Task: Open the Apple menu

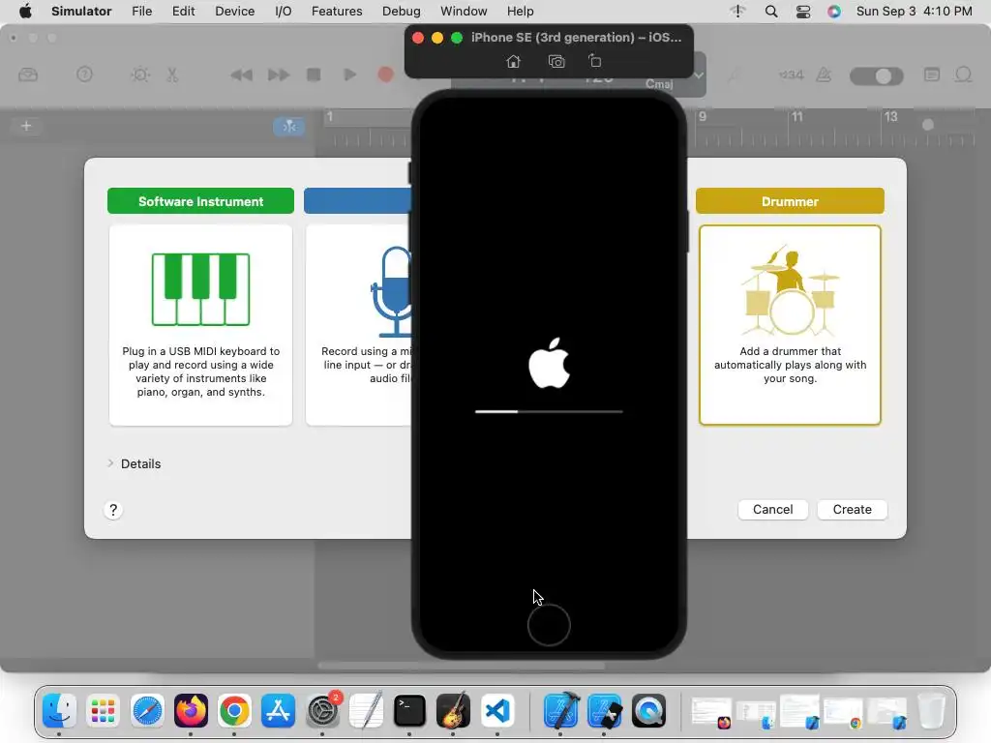Action: coord(25,11)
